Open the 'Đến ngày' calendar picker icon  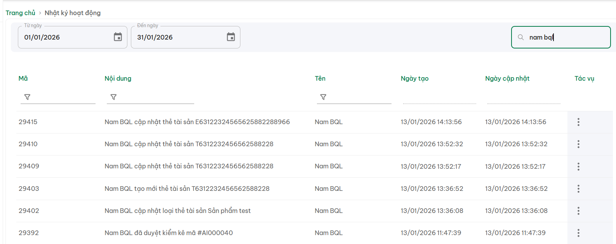tap(231, 37)
